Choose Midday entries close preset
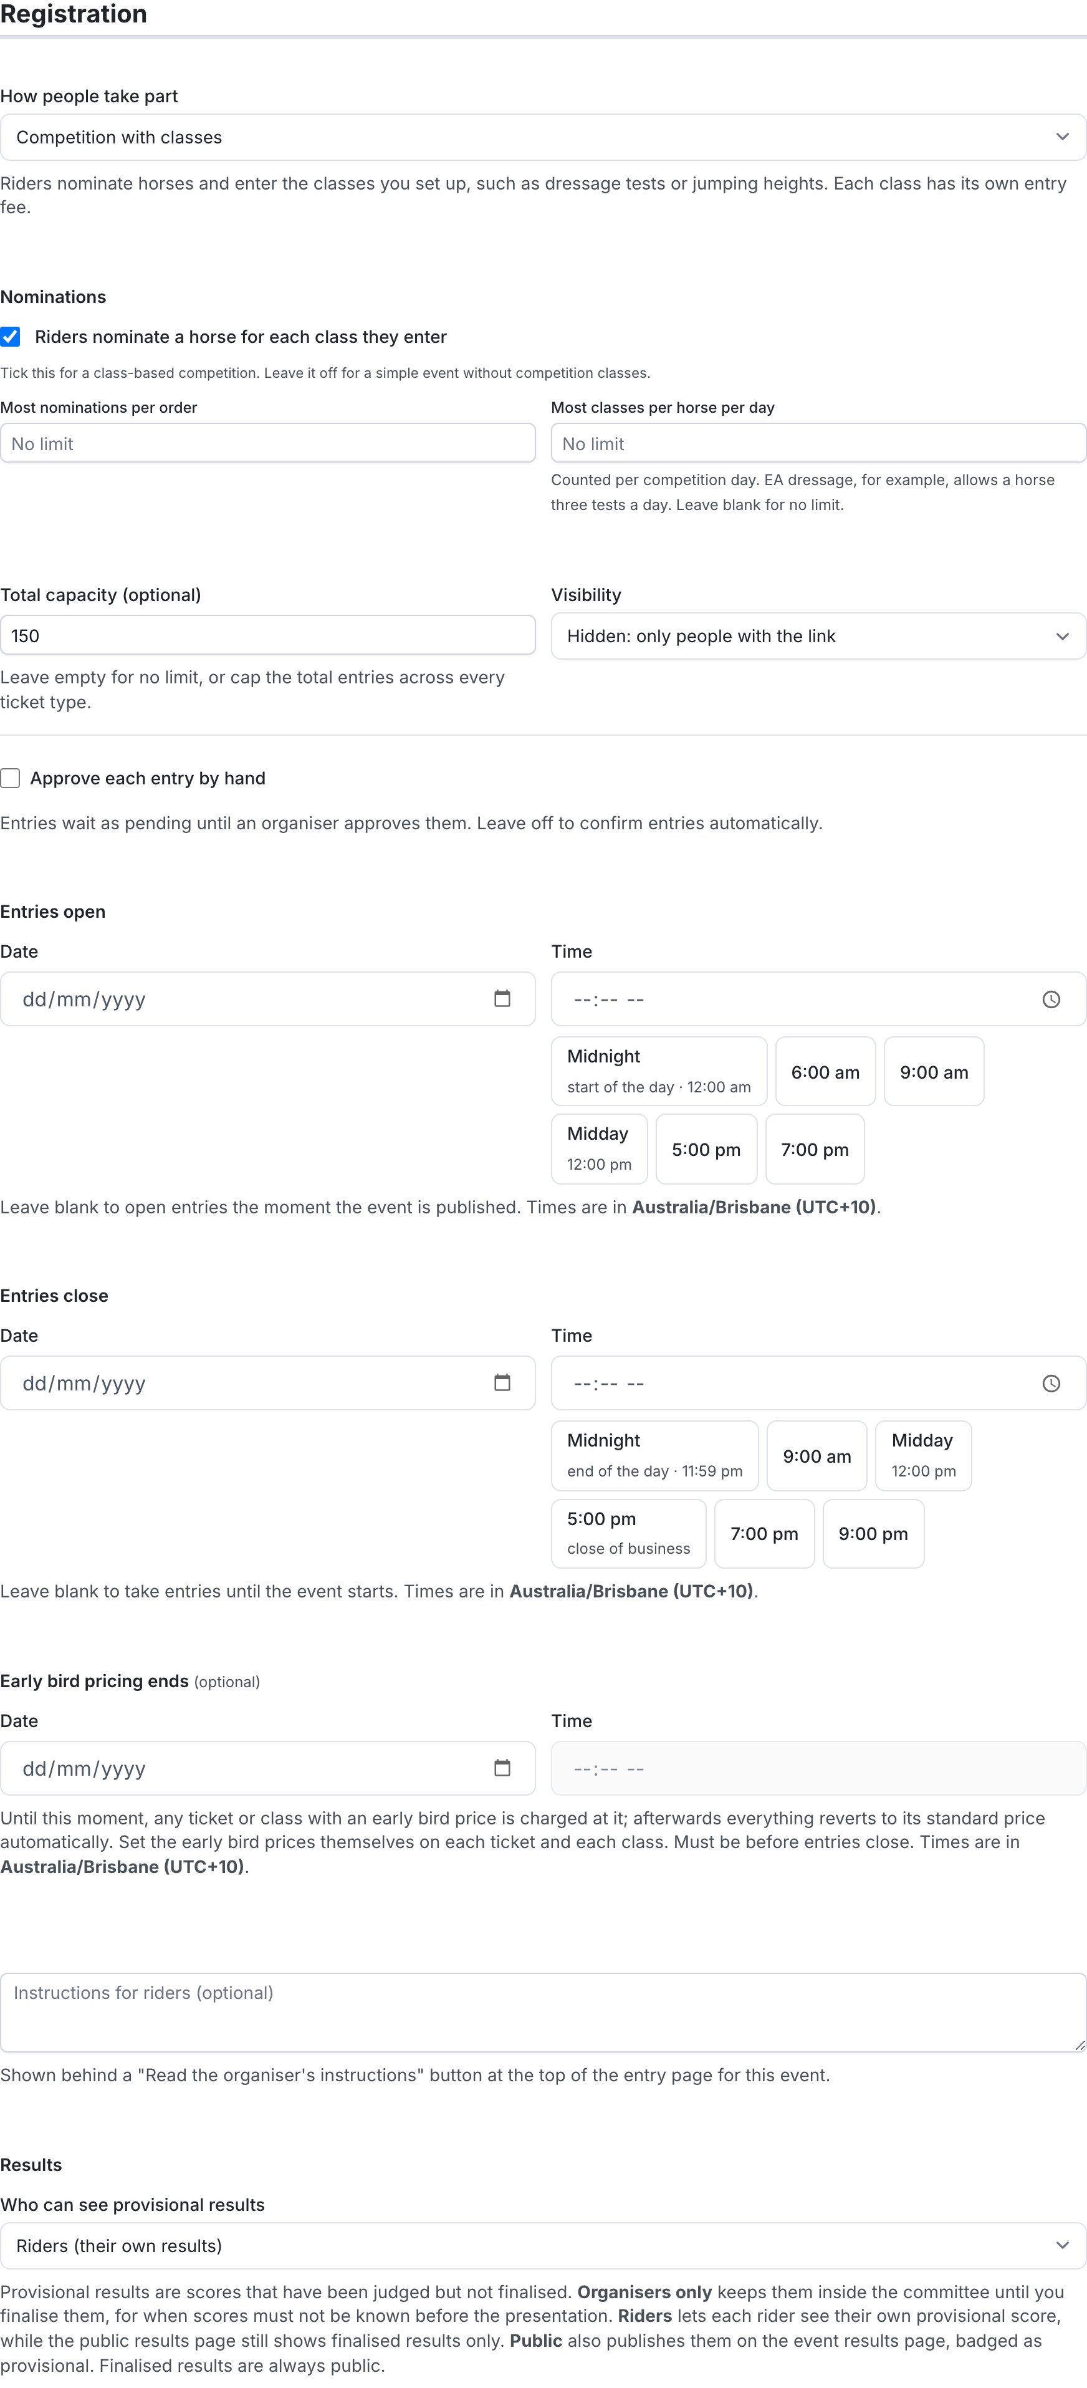 click(x=923, y=1455)
